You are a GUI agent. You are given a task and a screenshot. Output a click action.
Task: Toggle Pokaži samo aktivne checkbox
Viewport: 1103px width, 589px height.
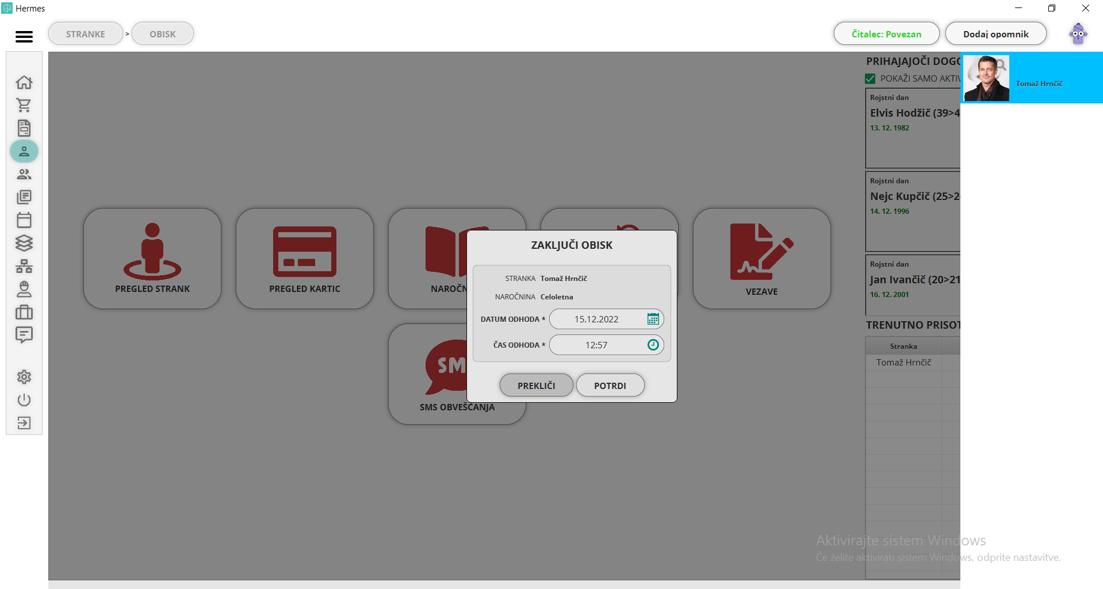coord(870,79)
